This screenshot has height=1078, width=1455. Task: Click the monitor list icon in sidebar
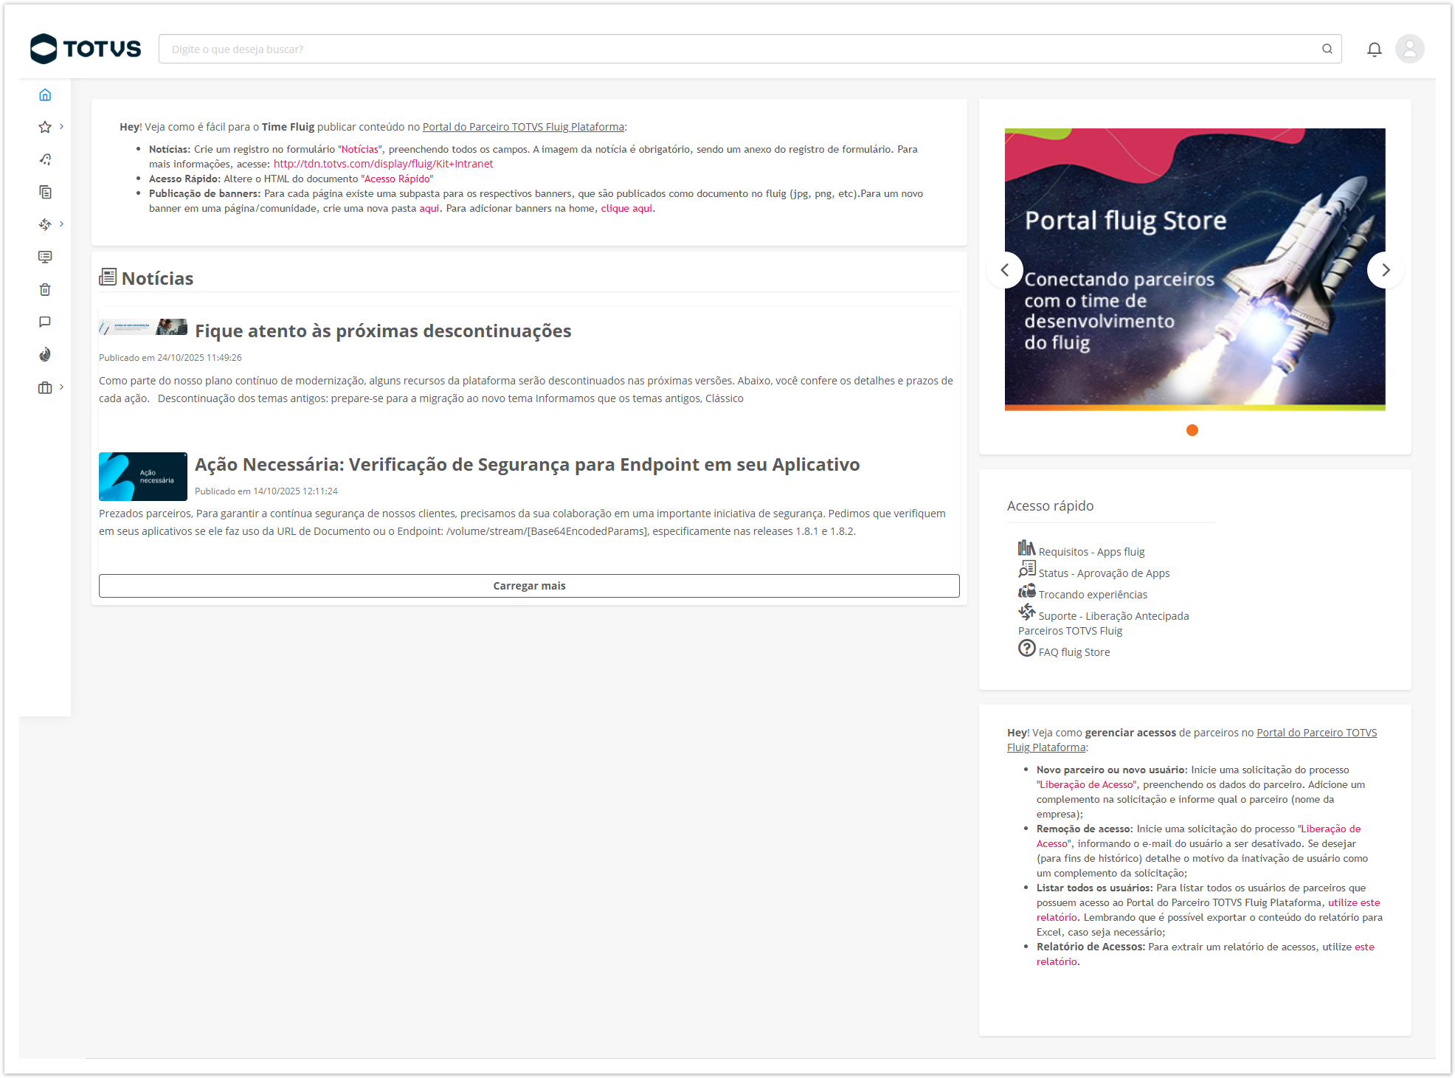(x=45, y=257)
